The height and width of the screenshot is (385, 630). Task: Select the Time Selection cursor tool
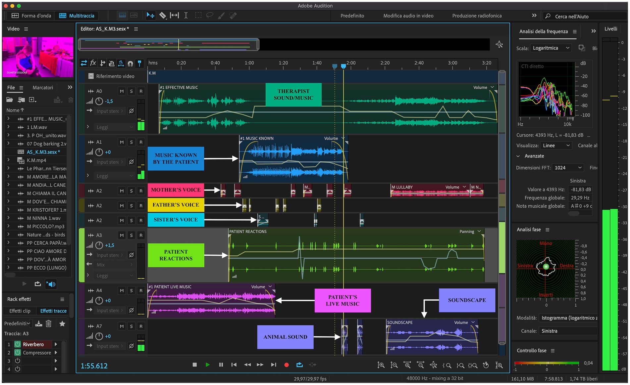186,15
